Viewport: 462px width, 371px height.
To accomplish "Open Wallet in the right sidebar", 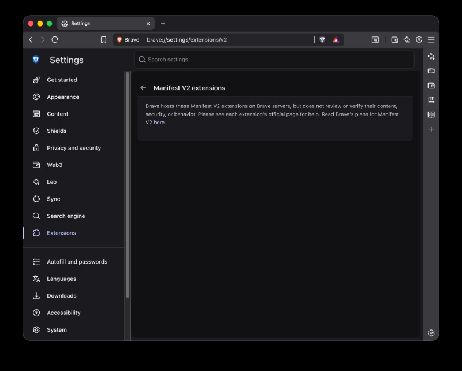I will tap(431, 86).
